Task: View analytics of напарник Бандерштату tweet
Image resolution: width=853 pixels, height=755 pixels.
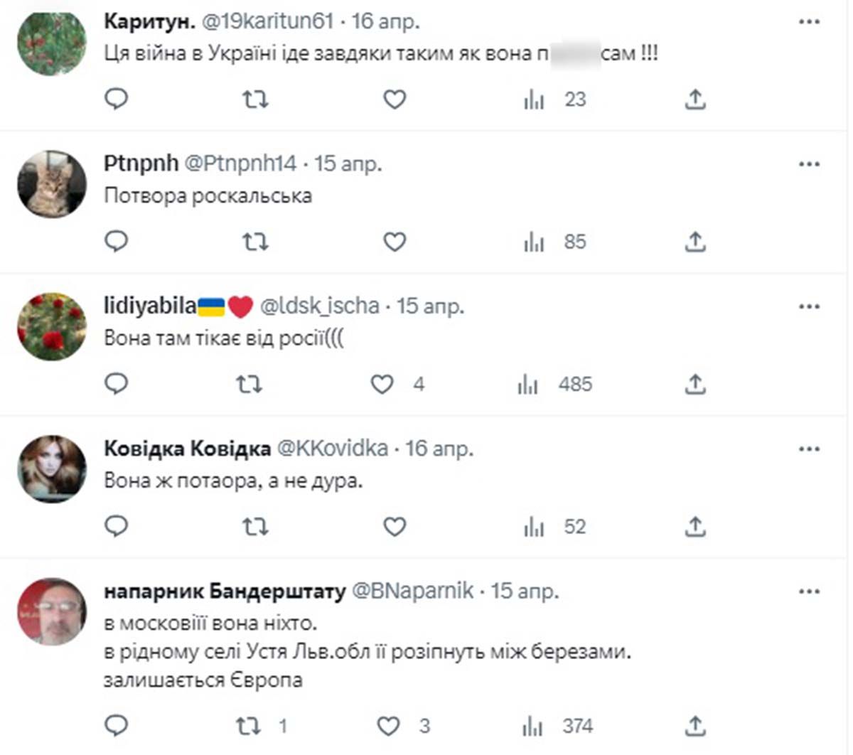Action: click(x=532, y=726)
